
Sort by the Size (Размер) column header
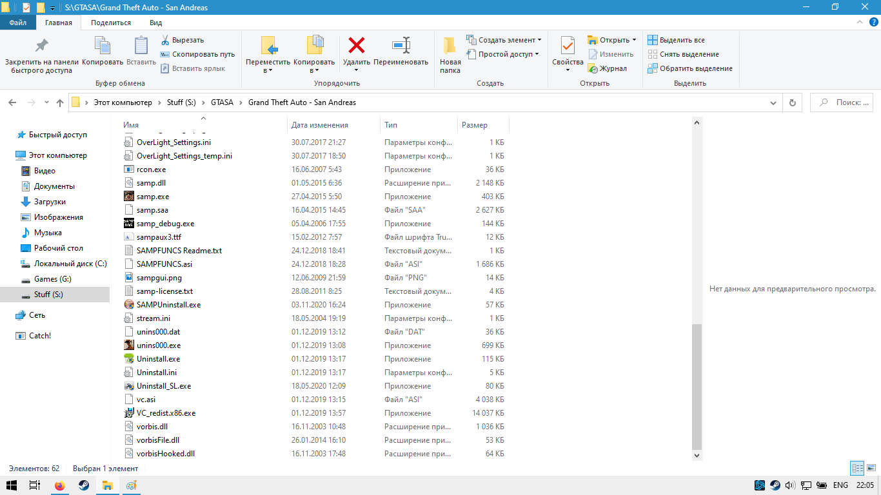[483, 125]
